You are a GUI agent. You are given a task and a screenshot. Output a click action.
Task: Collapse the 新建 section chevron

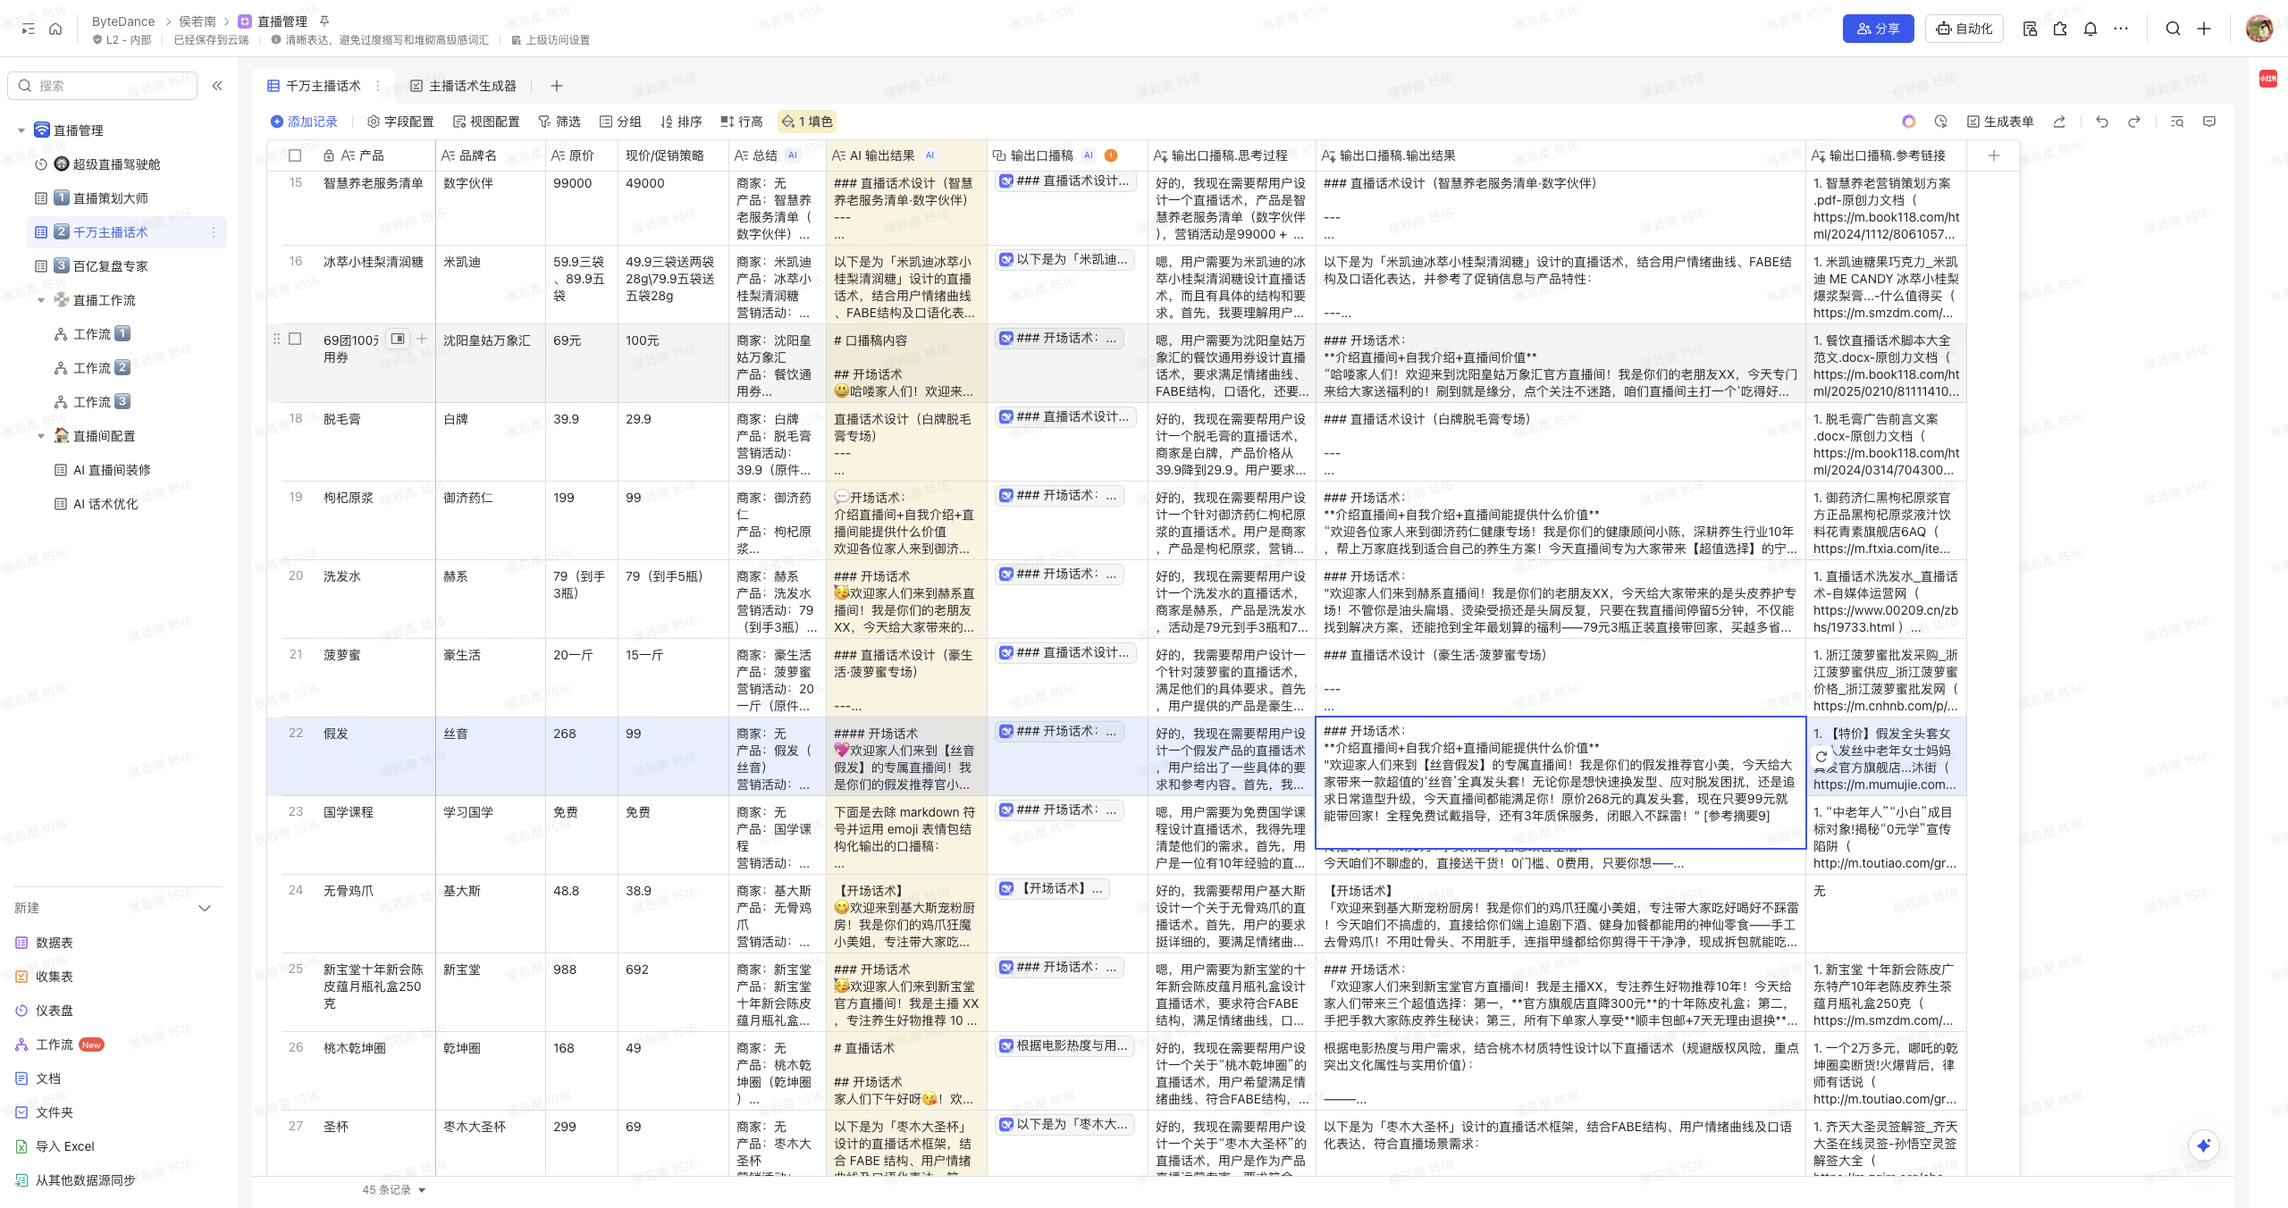point(205,908)
